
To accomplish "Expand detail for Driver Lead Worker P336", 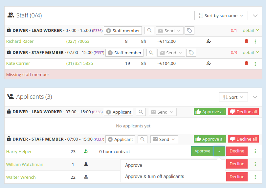I will [x=251, y=30].
